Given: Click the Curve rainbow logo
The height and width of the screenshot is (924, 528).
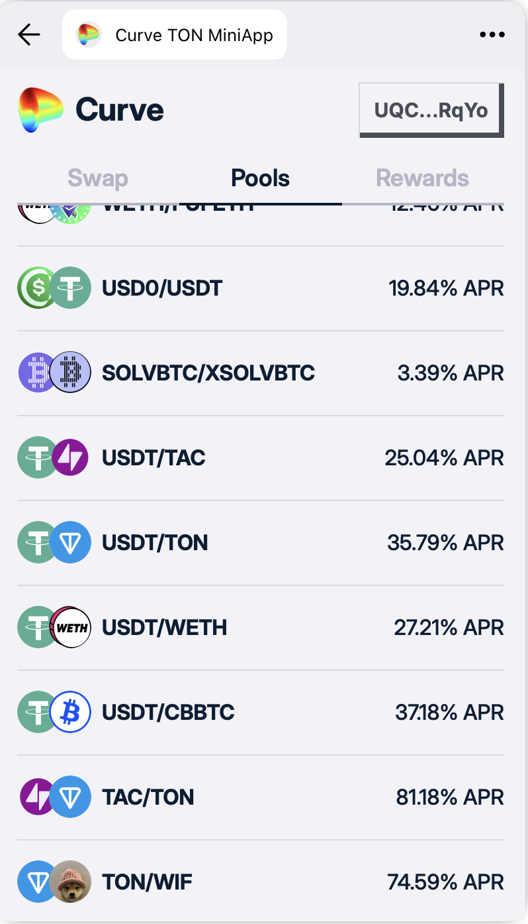Looking at the screenshot, I should [40, 110].
